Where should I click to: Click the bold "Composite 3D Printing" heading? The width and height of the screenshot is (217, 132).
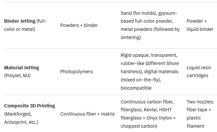click(29, 106)
